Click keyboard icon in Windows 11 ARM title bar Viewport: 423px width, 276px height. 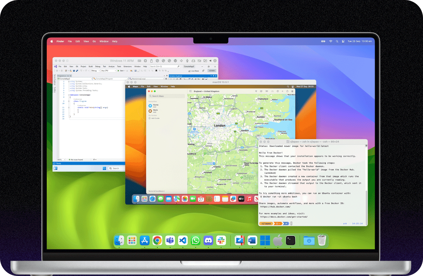[139, 61]
